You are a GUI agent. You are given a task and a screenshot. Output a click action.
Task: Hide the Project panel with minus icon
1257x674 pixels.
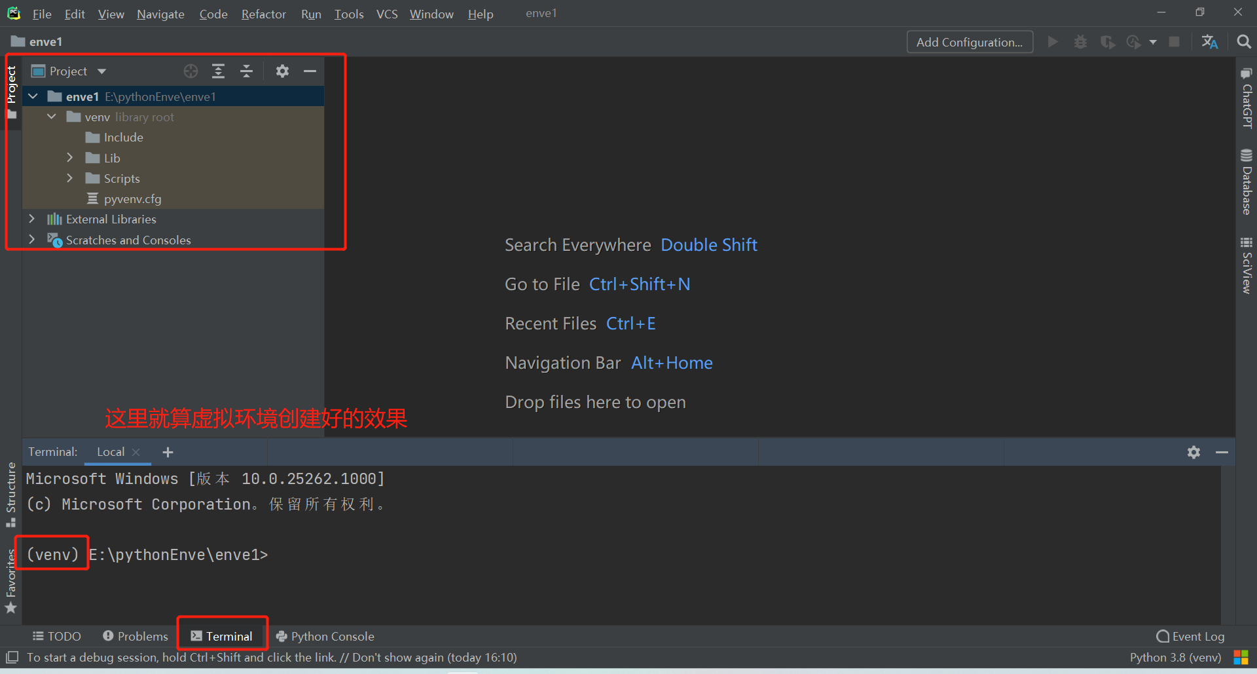pos(310,71)
